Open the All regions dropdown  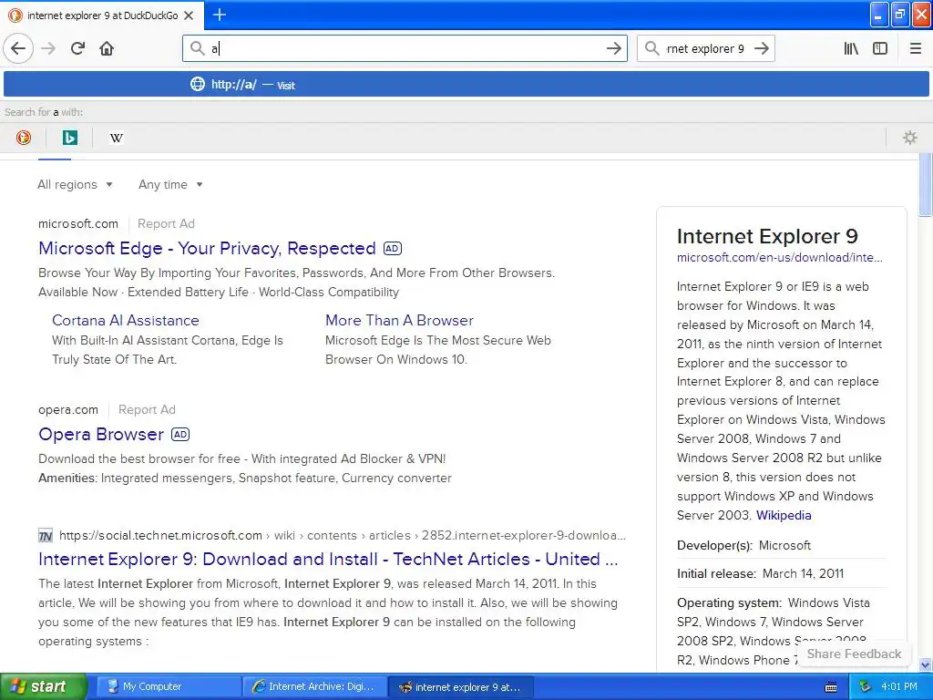[x=75, y=184]
